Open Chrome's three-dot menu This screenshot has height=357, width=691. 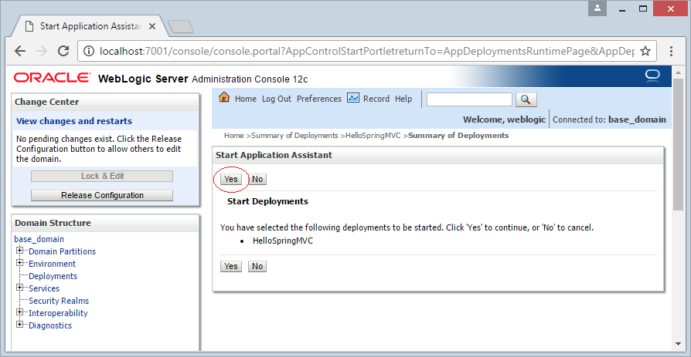tap(671, 52)
